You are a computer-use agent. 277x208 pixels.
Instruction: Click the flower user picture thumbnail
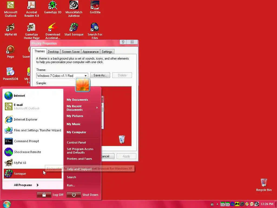tap(83, 84)
